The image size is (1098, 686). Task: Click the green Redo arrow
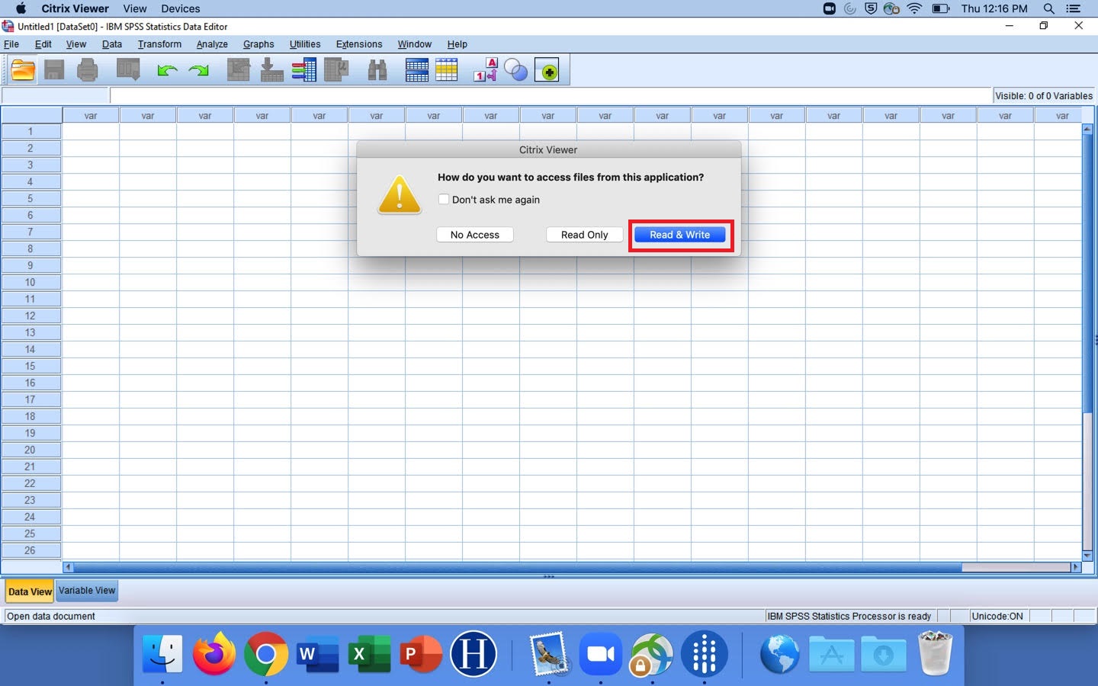pyautogui.click(x=198, y=71)
